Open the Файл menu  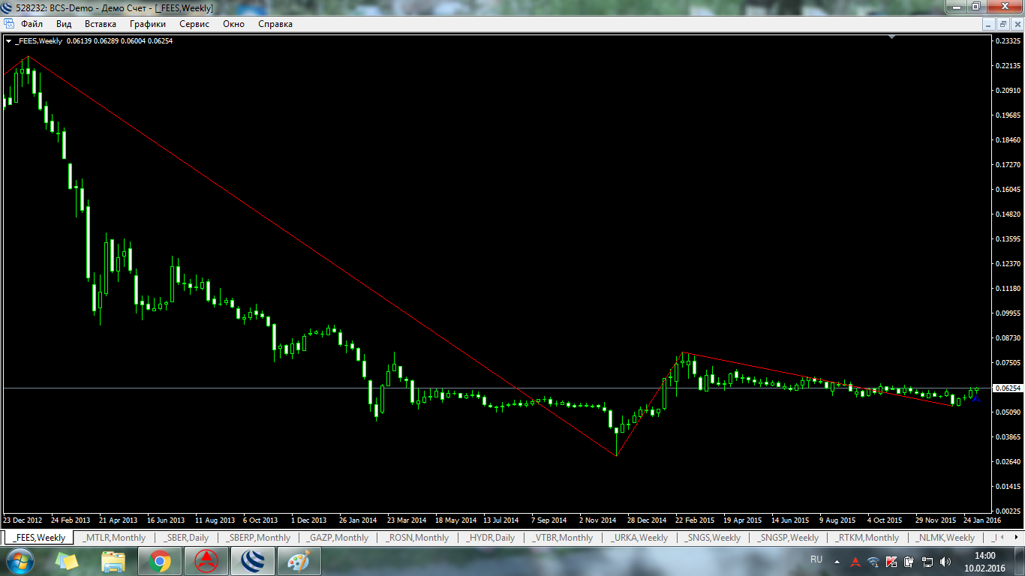pyautogui.click(x=32, y=24)
